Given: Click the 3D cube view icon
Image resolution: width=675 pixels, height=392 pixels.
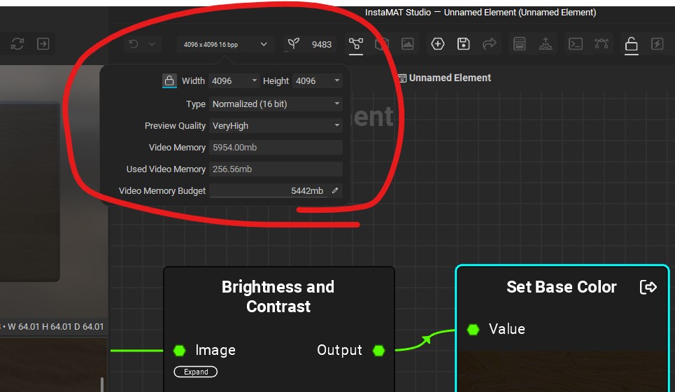Looking at the screenshot, I should (382, 44).
